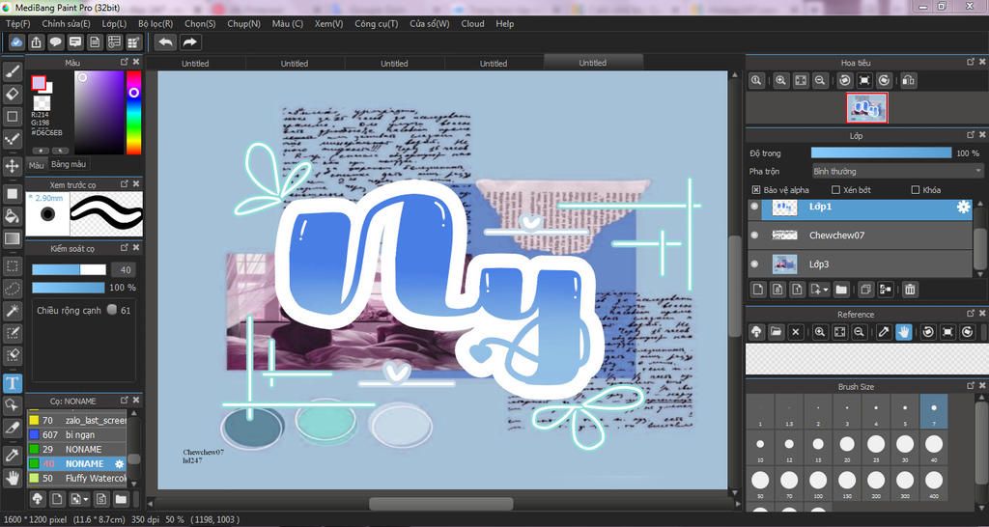Open the Lớp(L) menu

(114, 23)
